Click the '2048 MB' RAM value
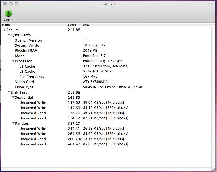 (90, 51)
